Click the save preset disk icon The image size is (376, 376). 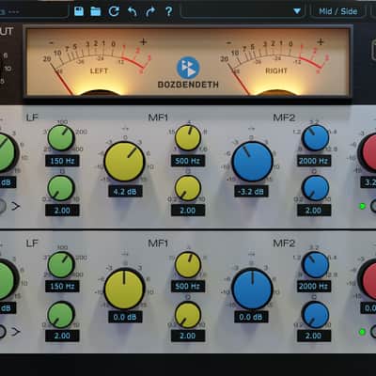[x=79, y=11]
